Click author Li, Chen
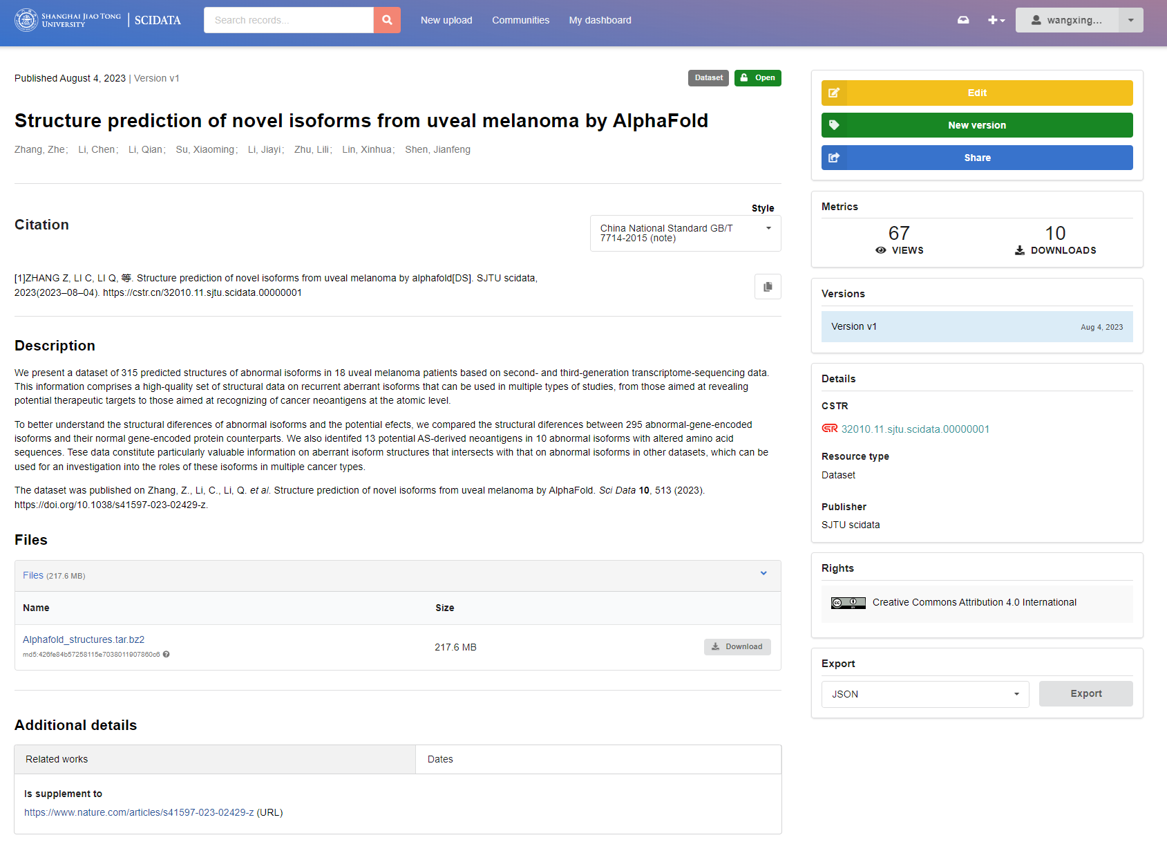 97,149
